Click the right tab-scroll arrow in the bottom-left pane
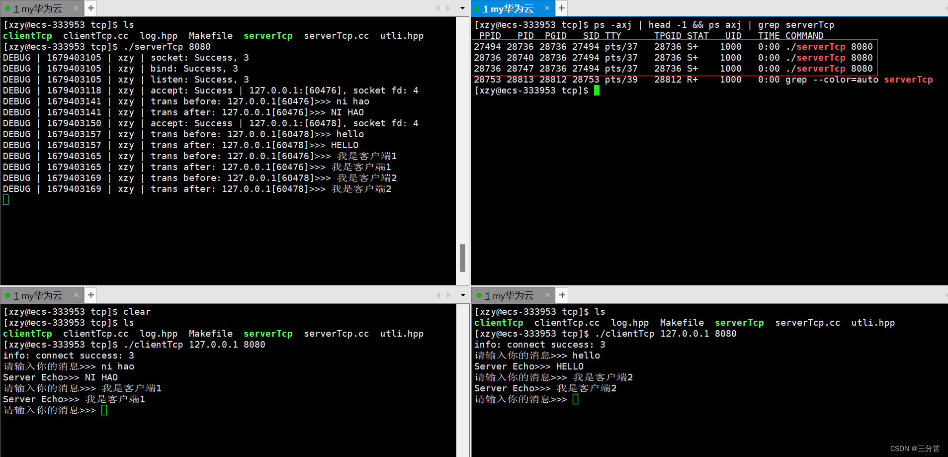Screen dimensions: 948x457 pos(448,295)
